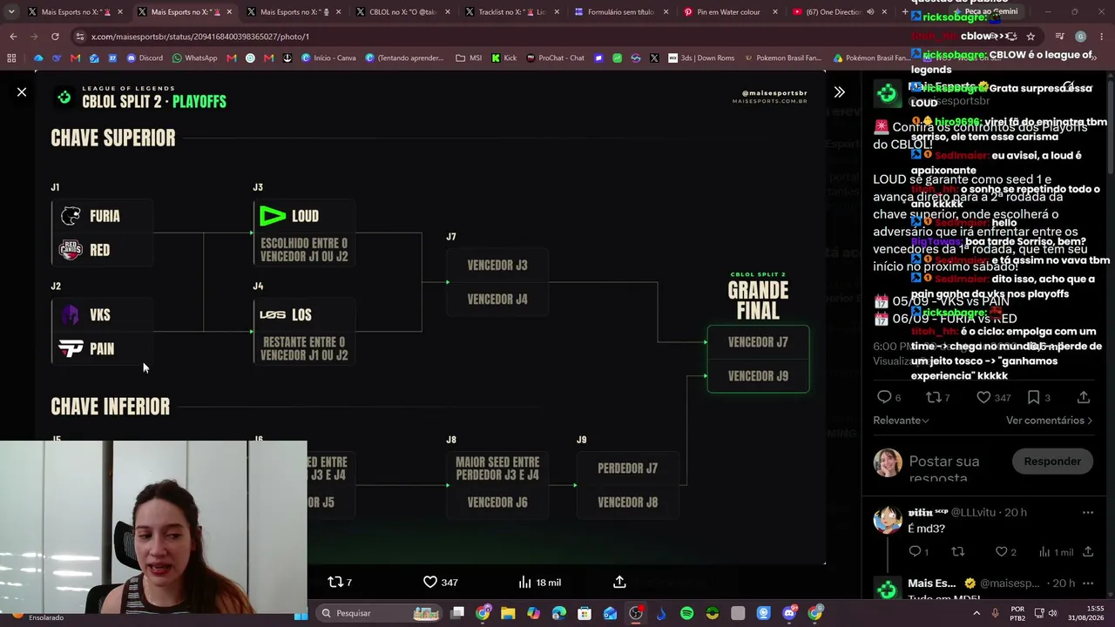
Task: Open Spotify from taskbar
Action: (x=686, y=613)
